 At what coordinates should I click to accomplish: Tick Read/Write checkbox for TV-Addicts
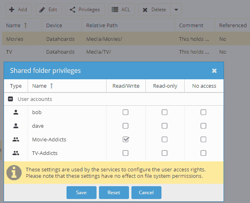126,153
